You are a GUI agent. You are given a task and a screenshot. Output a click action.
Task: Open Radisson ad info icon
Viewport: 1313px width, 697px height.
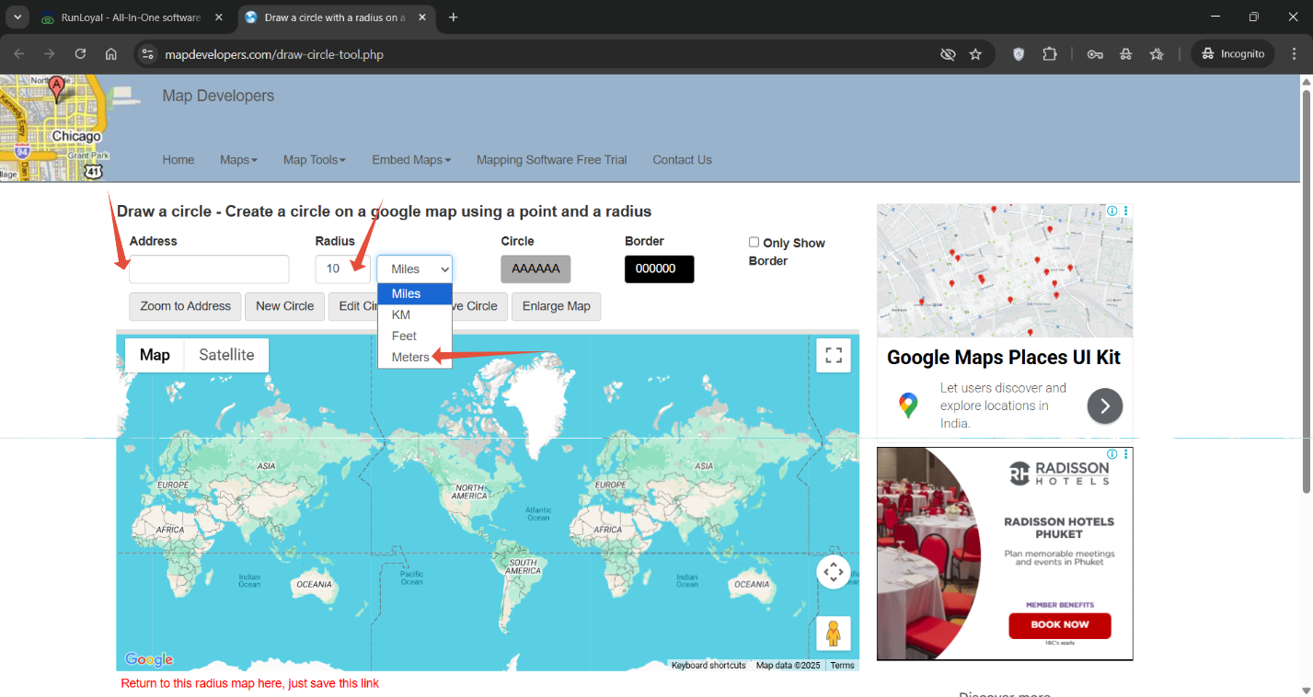[x=1111, y=454]
